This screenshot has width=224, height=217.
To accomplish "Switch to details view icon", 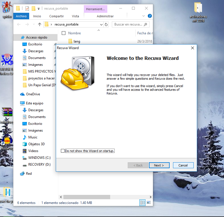I will point(142,203).
